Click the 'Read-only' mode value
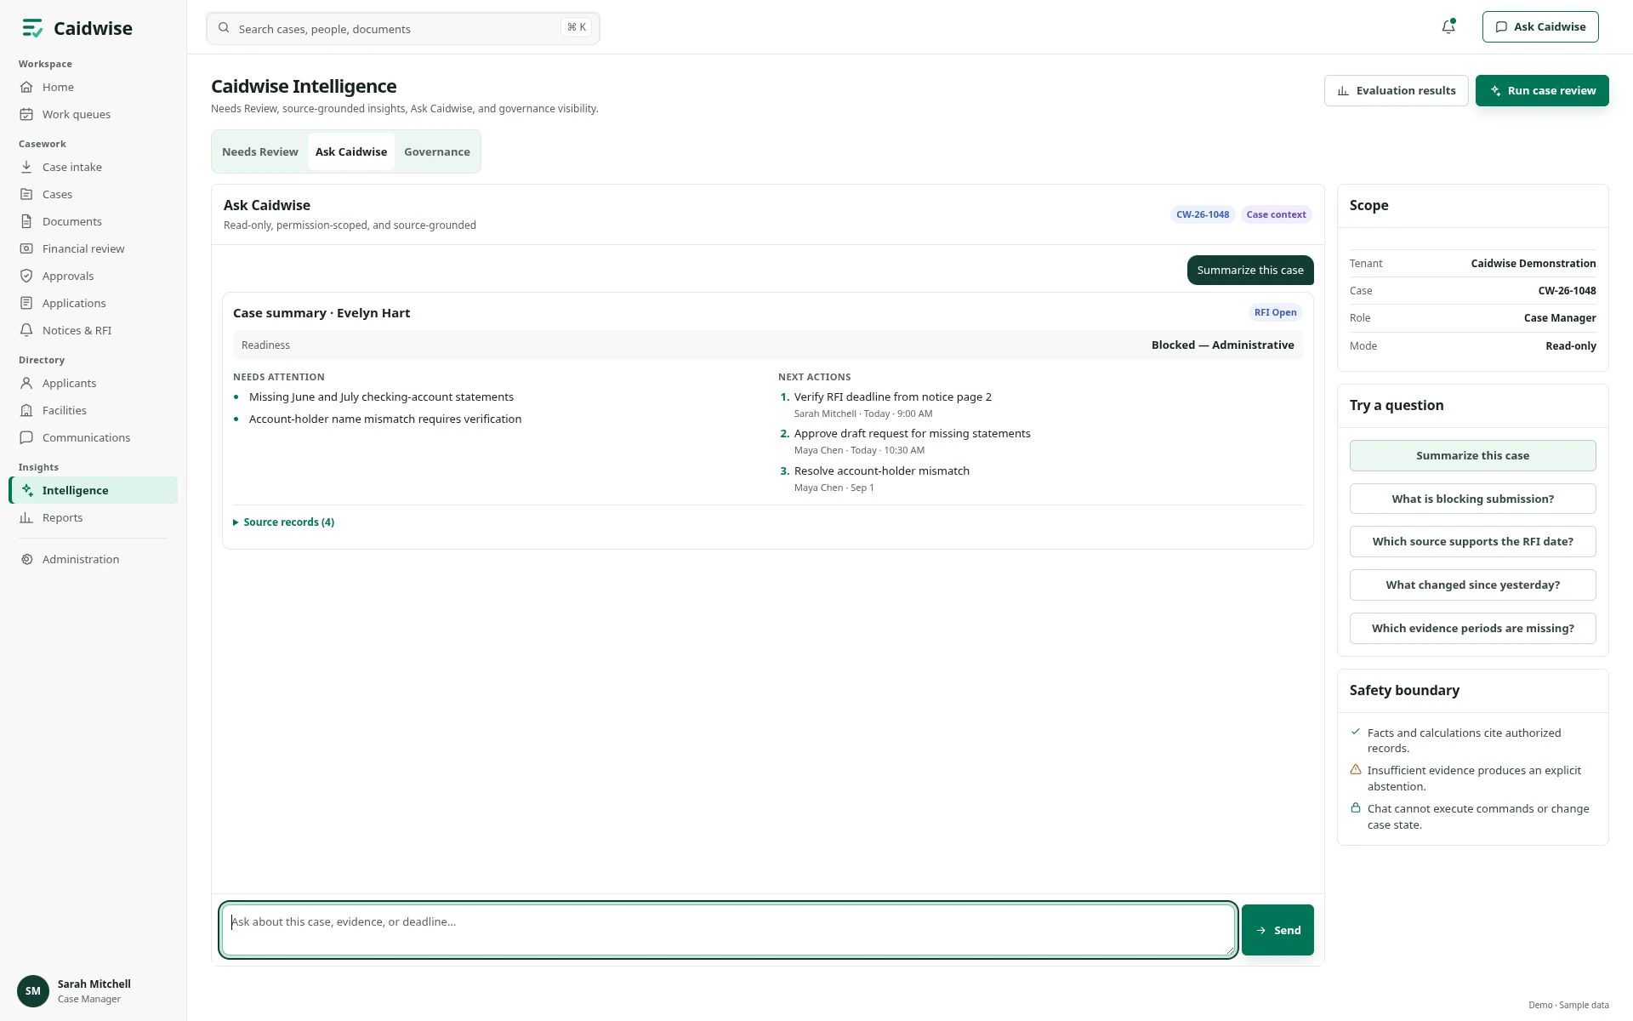 coord(1570,345)
